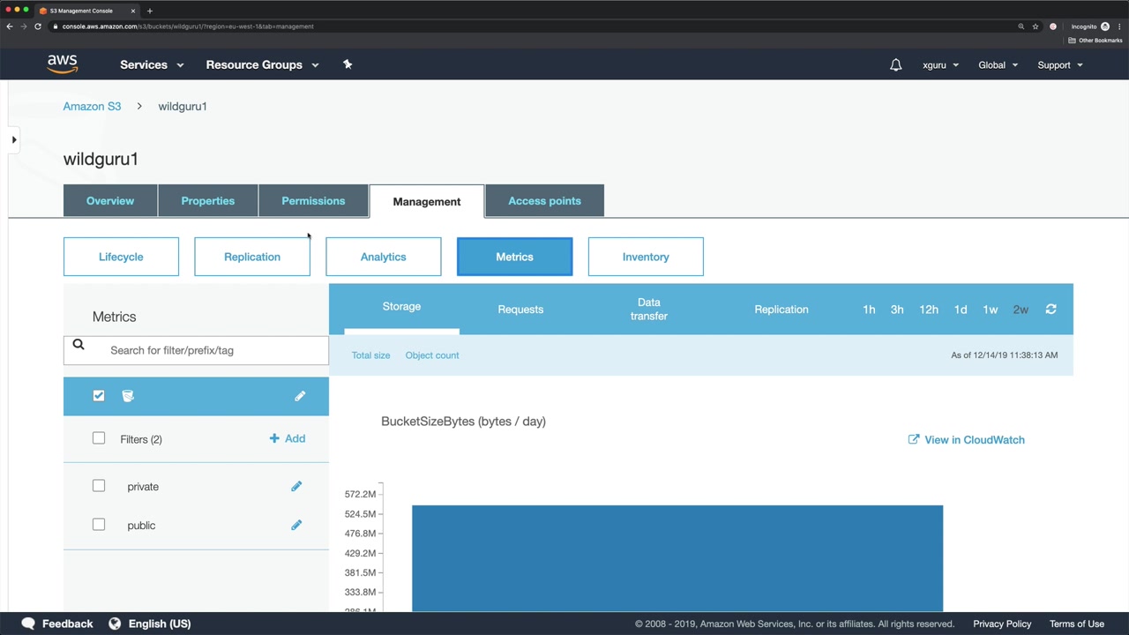Viewport: 1129px width, 635px height.
Task: Click the site lock icon in address bar
Action: click(56, 26)
